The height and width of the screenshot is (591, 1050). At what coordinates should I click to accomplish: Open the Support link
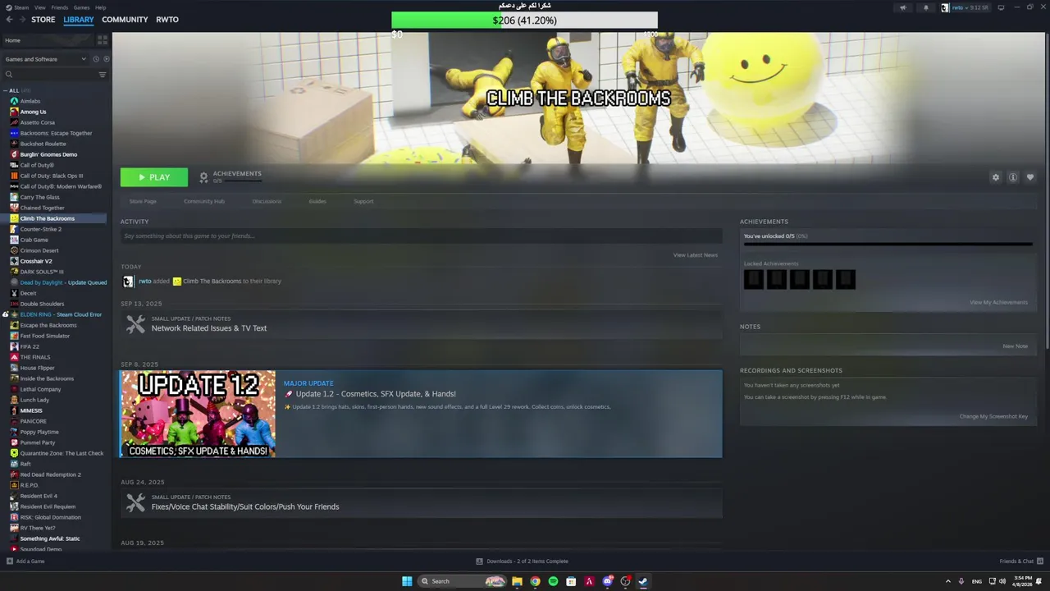(363, 201)
